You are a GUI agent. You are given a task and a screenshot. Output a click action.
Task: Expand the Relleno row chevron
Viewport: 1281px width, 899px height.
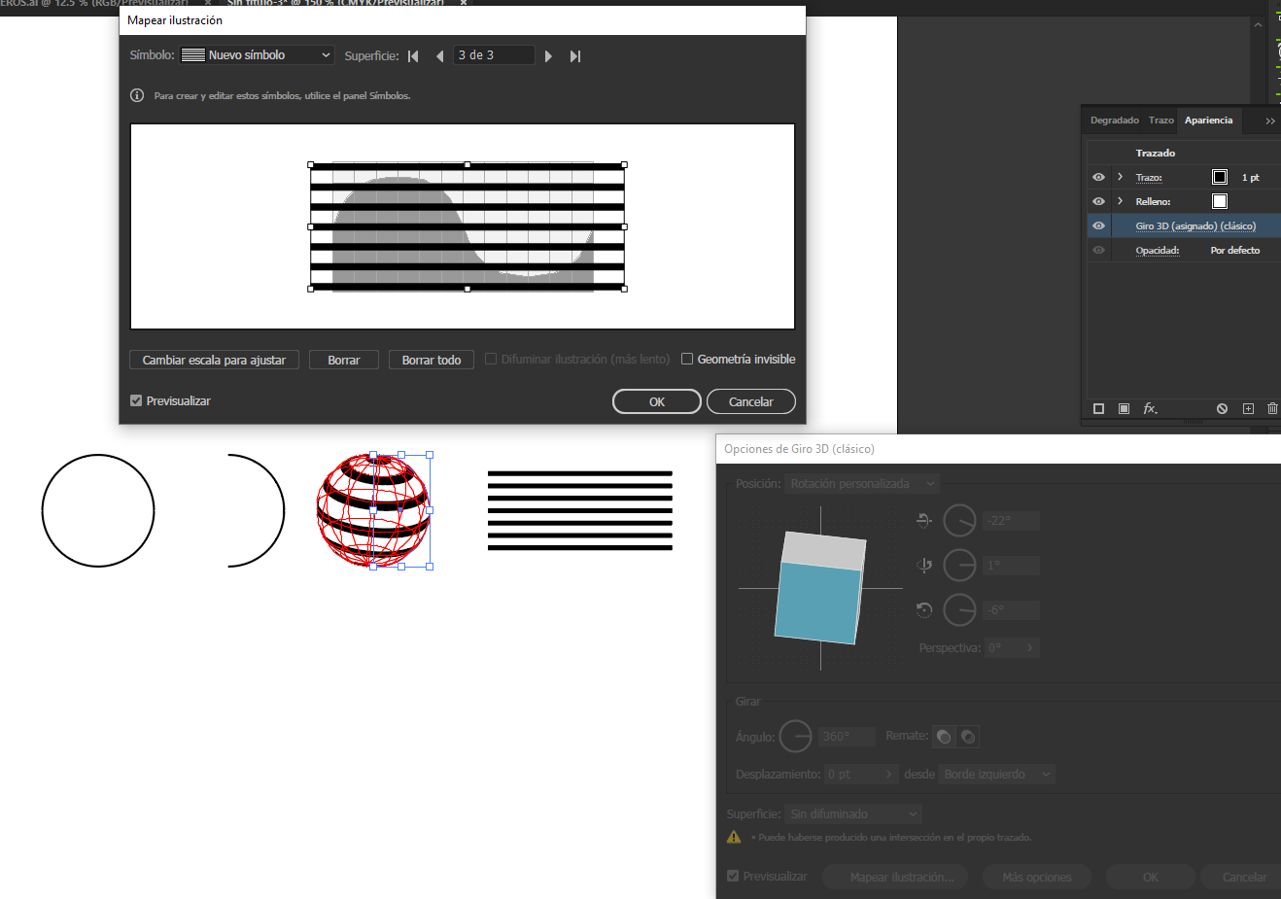(1120, 201)
